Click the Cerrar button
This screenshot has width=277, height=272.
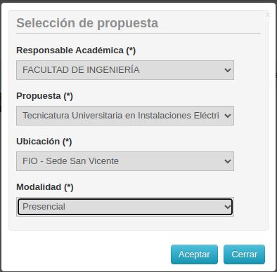[244, 254]
